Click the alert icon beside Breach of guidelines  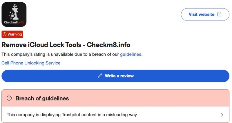click(x=9, y=98)
